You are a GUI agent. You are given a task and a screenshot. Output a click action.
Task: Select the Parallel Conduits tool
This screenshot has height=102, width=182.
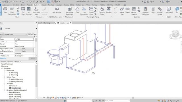(134, 11)
